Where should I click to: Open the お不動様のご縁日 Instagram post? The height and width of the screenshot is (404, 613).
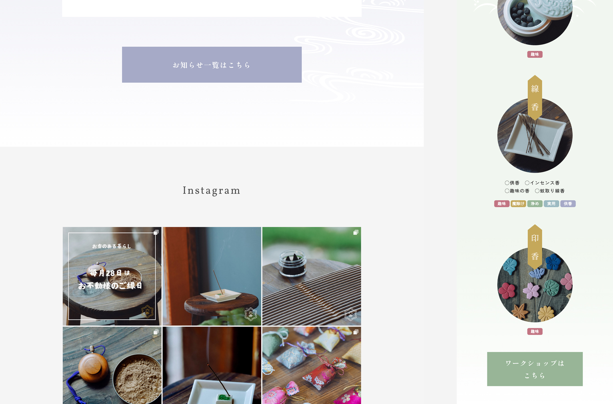pyautogui.click(x=112, y=276)
